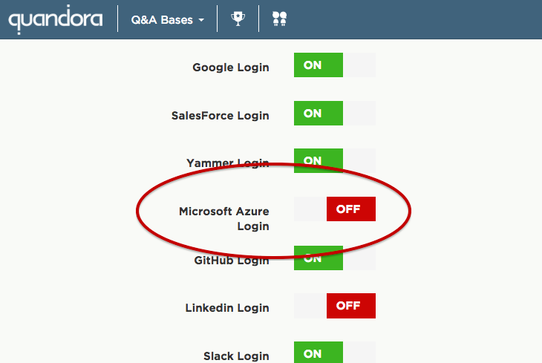542x363 pixels.
Task: Click the SalesForce Login label text
Action: pyautogui.click(x=221, y=116)
